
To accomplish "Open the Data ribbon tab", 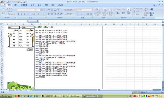I will [39, 5].
